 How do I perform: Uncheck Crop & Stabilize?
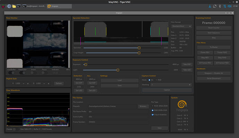click(x=152, y=115)
